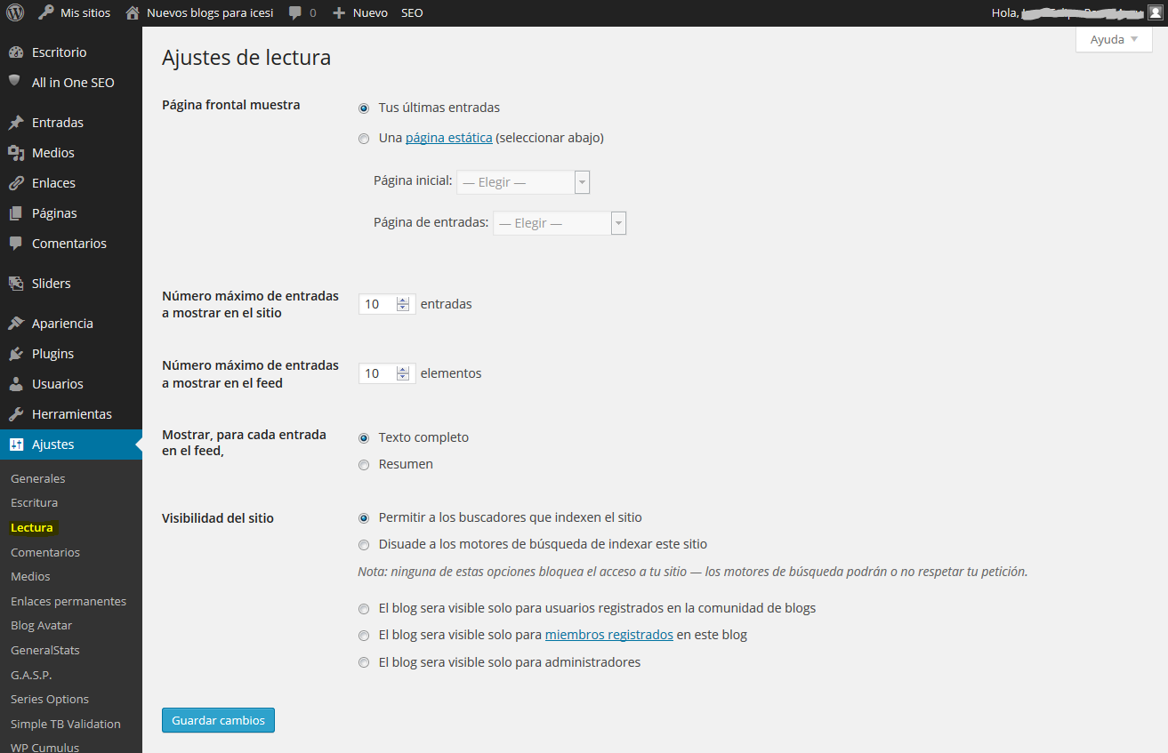Screen dimensions: 1168x753
Task: Click the Herramientas wrench icon
Action: pyautogui.click(x=15, y=414)
